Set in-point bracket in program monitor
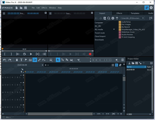Image resolution: width=155 pixels, height=120 pixels. click(5, 54)
